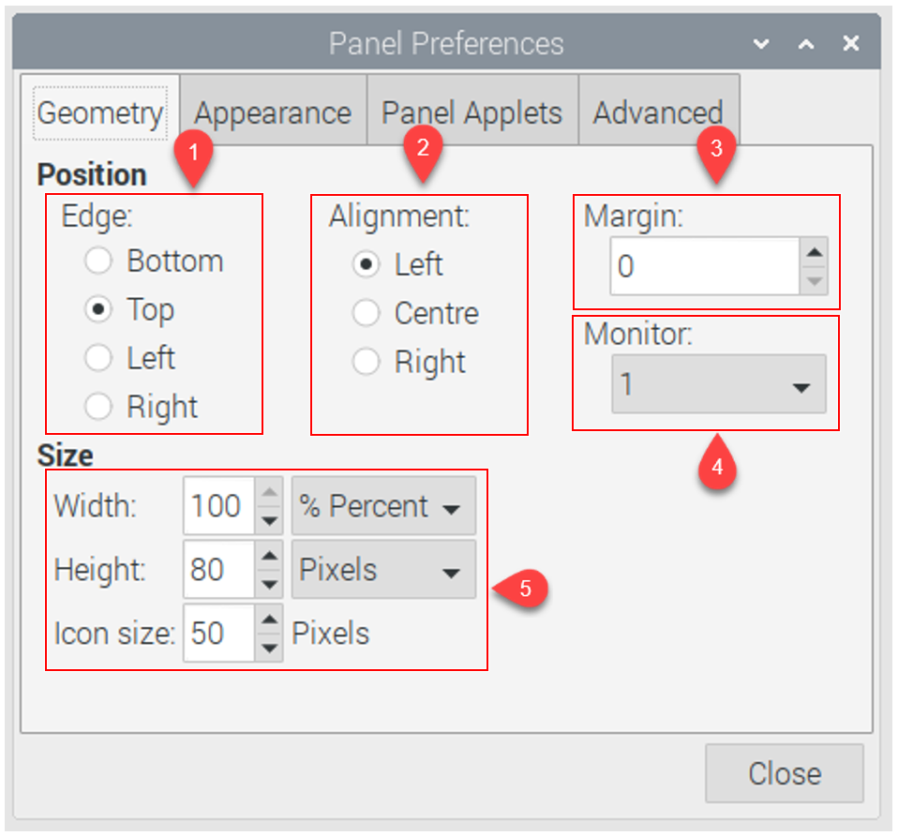The width and height of the screenshot is (898, 836).
Task: Select Right alignment radio button
Action: click(366, 362)
